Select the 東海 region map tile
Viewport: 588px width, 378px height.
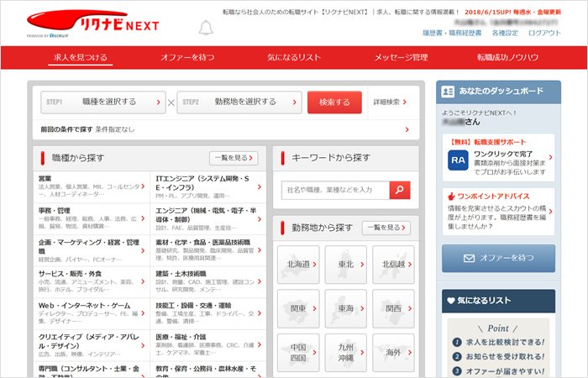[346, 308]
